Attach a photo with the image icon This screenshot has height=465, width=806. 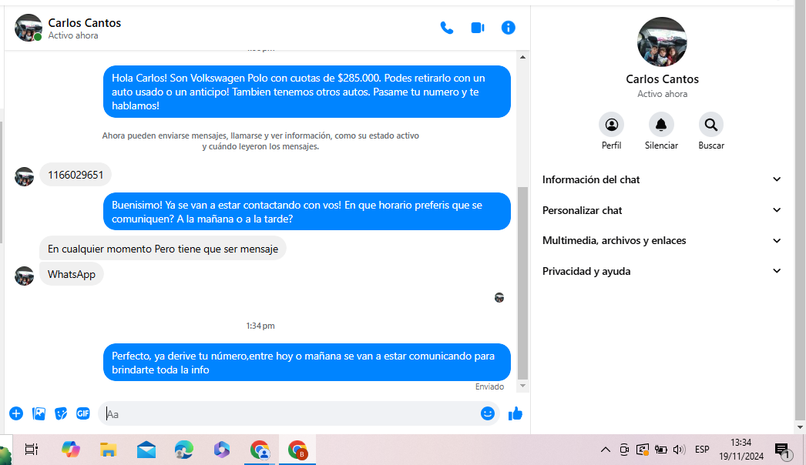(x=39, y=413)
